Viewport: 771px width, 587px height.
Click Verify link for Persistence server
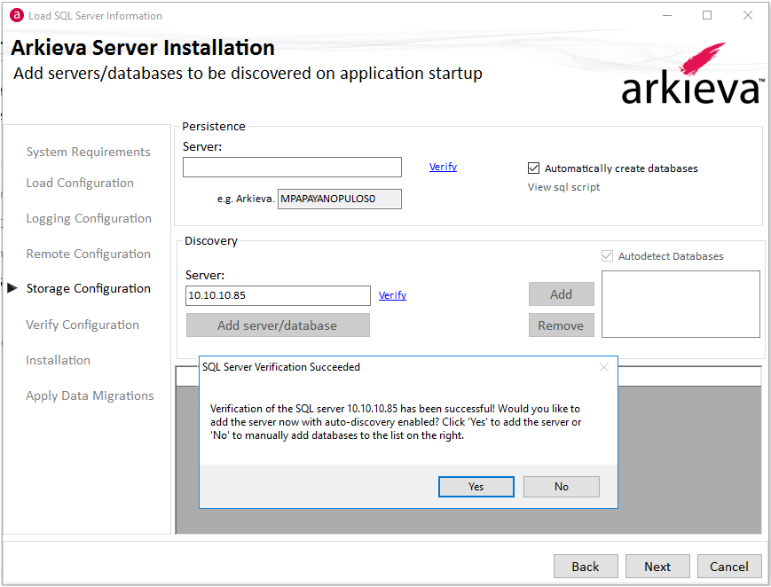[x=443, y=167]
